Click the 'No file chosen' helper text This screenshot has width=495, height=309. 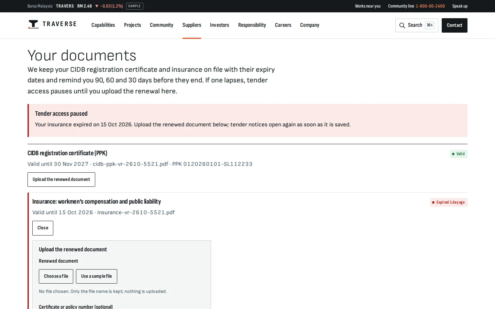pyautogui.click(x=103, y=291)
